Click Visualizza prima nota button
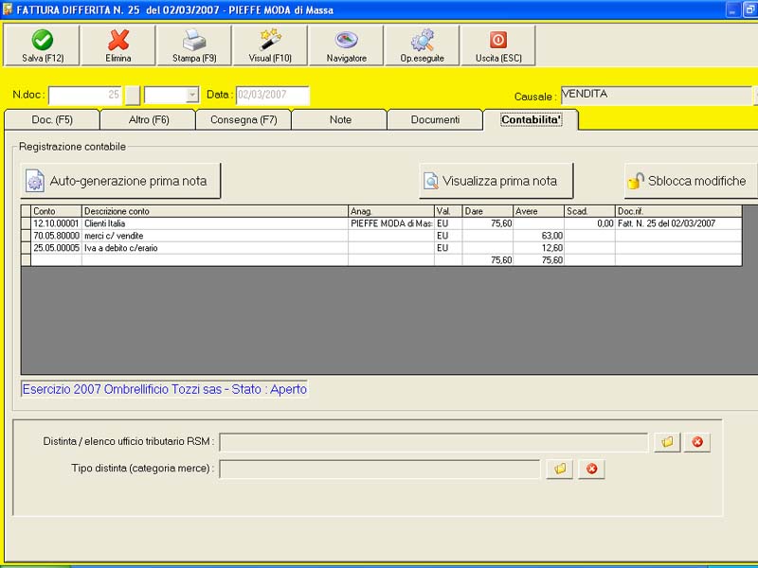 (x=496, y=181)
